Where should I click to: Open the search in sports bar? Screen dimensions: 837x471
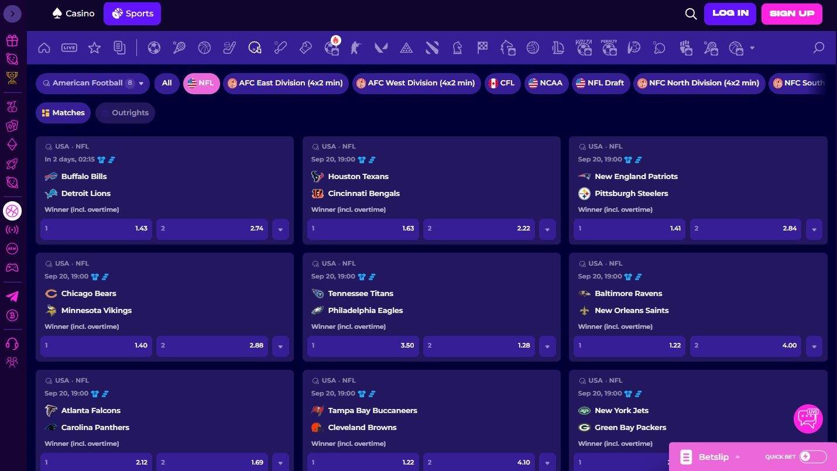819,48
